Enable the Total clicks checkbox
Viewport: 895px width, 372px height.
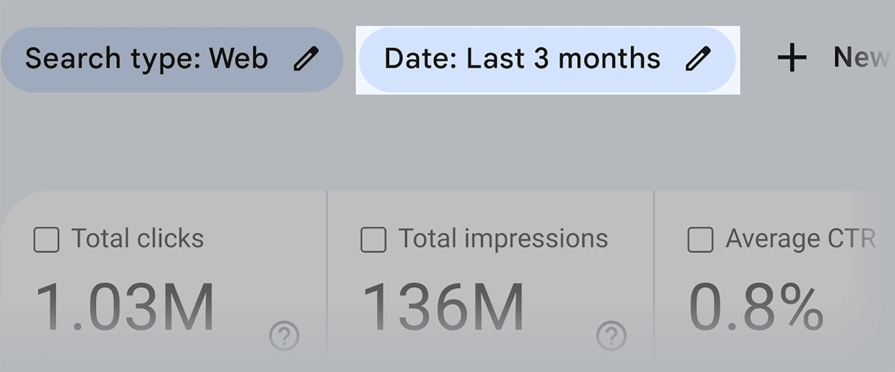click(x=46, y=240)
